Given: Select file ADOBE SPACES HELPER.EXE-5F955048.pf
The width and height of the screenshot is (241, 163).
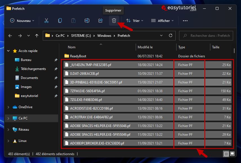Looking at the screenshot, I should 148,126.
